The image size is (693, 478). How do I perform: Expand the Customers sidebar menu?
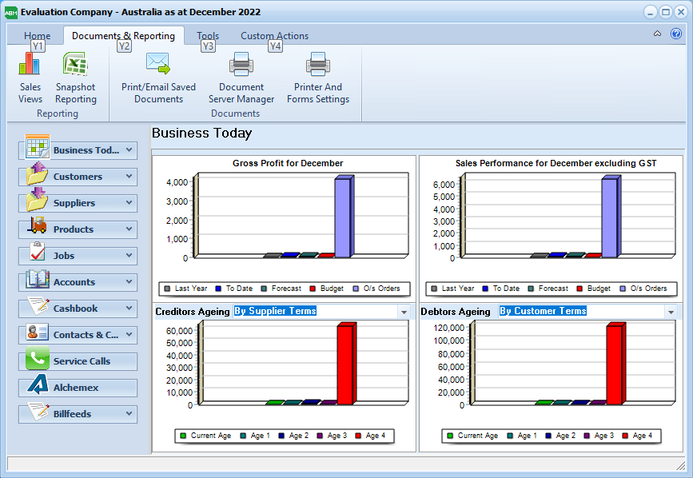click(129, 176)
